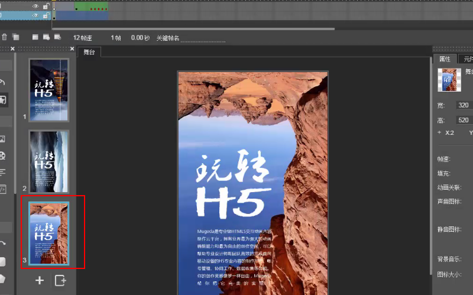This screenshot has height=295, width=473.
Task: Switch to the 舞台 stage tab
Action: pos(89,52)
